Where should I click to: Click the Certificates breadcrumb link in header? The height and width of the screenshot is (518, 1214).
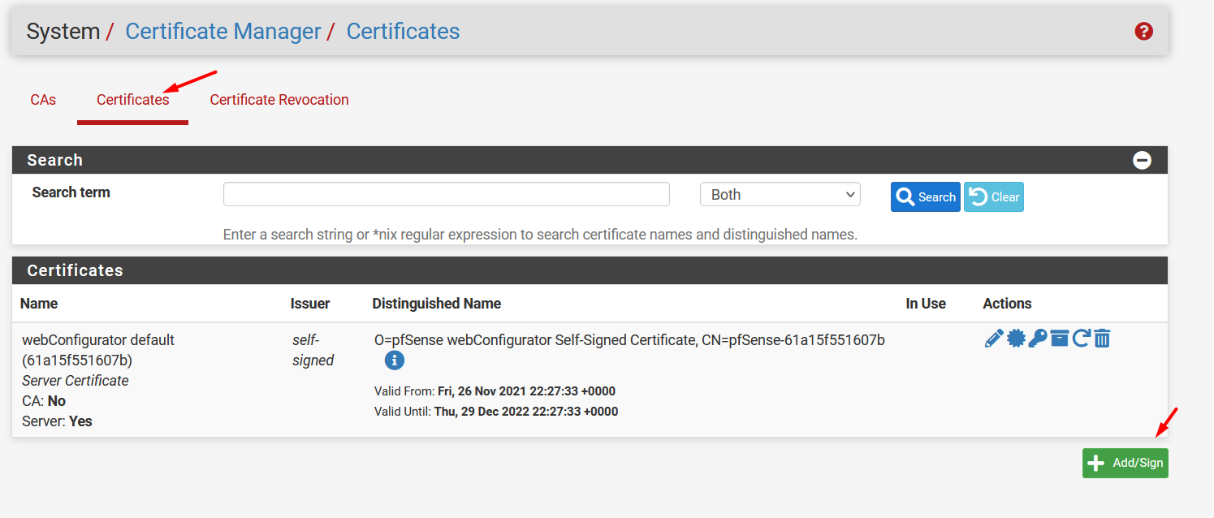(x=403, y=32)
